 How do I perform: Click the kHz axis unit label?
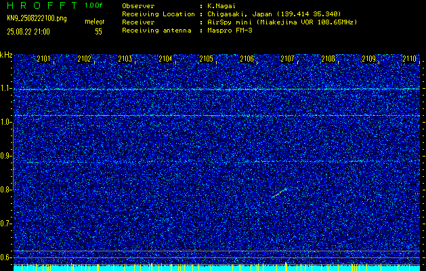[6, 55]
